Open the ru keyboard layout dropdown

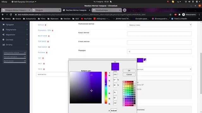tap(179, 2)
